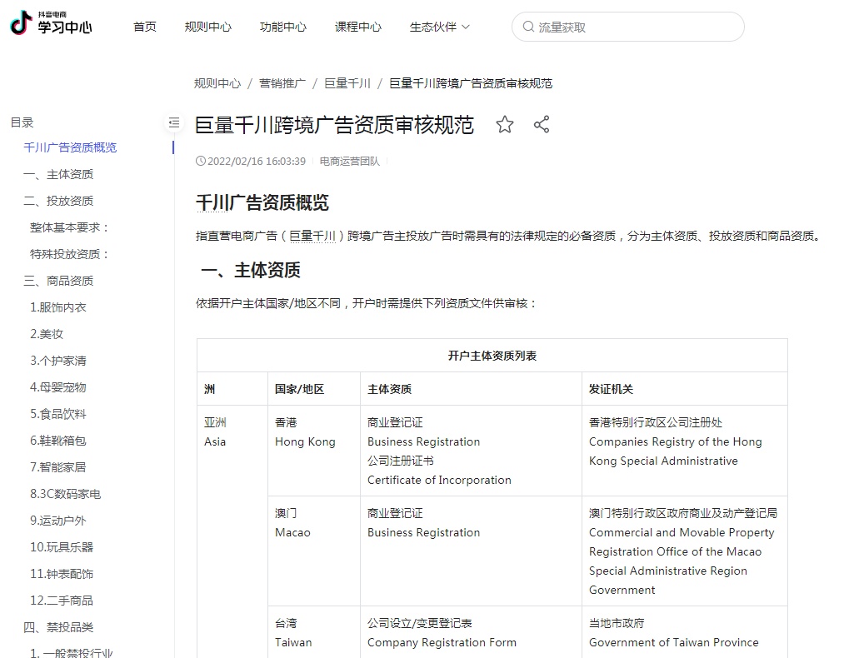
Task: Go to 5.食品饮料 in contents
Action: (x=58, y=414)
